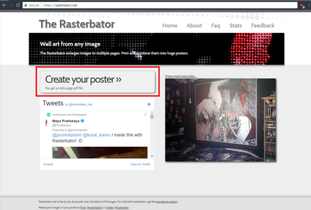The image size is (311, 210).
Task: Click the View more examples link
Action: tap(181, 76)
